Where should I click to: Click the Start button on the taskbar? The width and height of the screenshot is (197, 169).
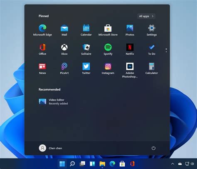click(x=62, y=164)
